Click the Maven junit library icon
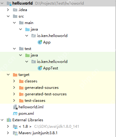This screenshot has height=137, width=116. [15, 133]
